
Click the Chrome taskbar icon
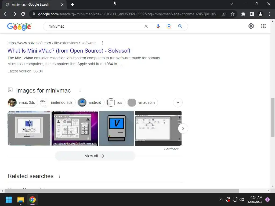[32, 200]
